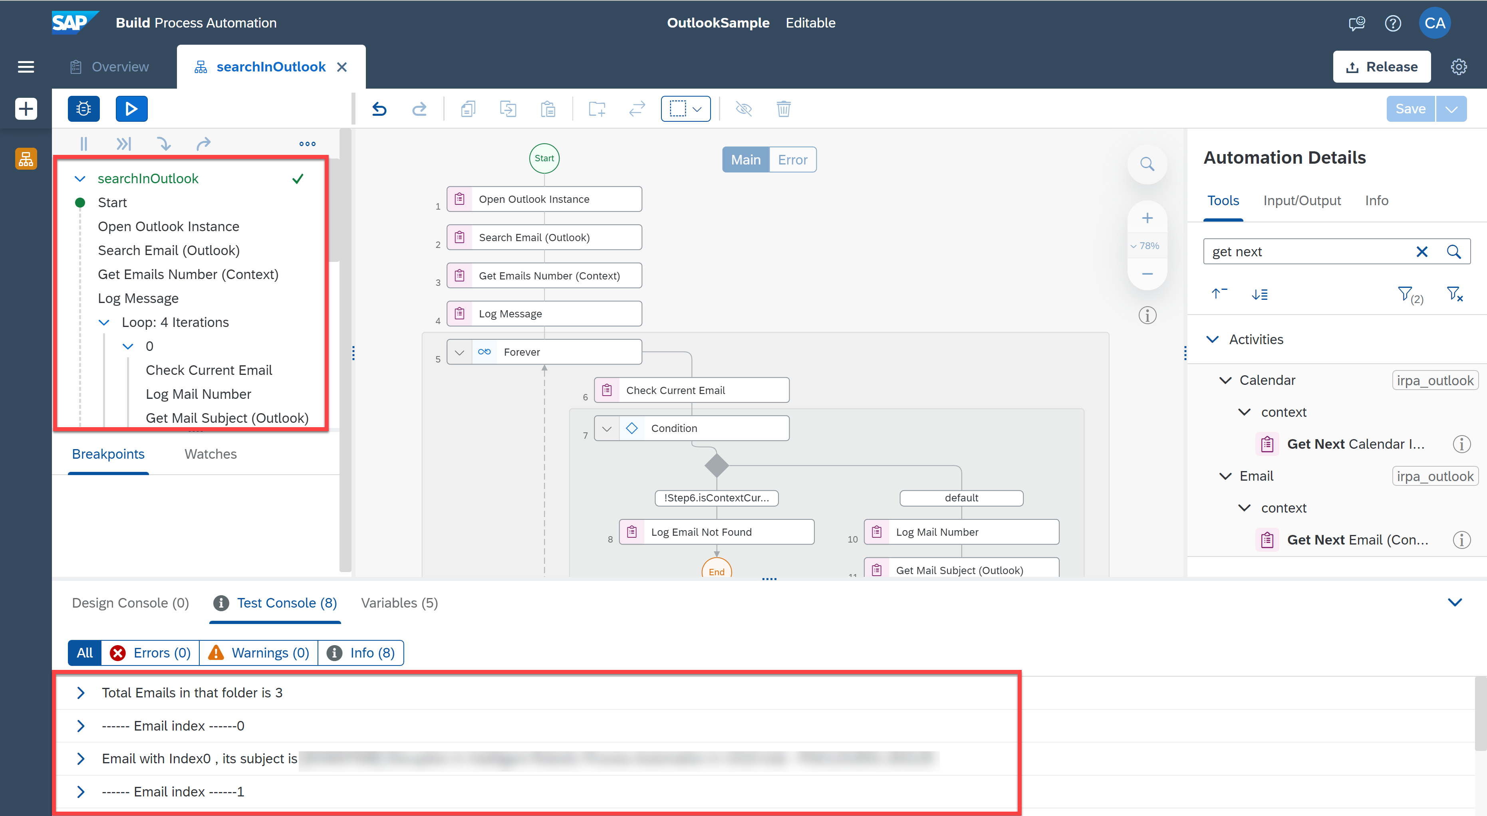The image size is (1487, 816).
Task: Collapse the Email activity group
Action: click(x=1225, y=476)
